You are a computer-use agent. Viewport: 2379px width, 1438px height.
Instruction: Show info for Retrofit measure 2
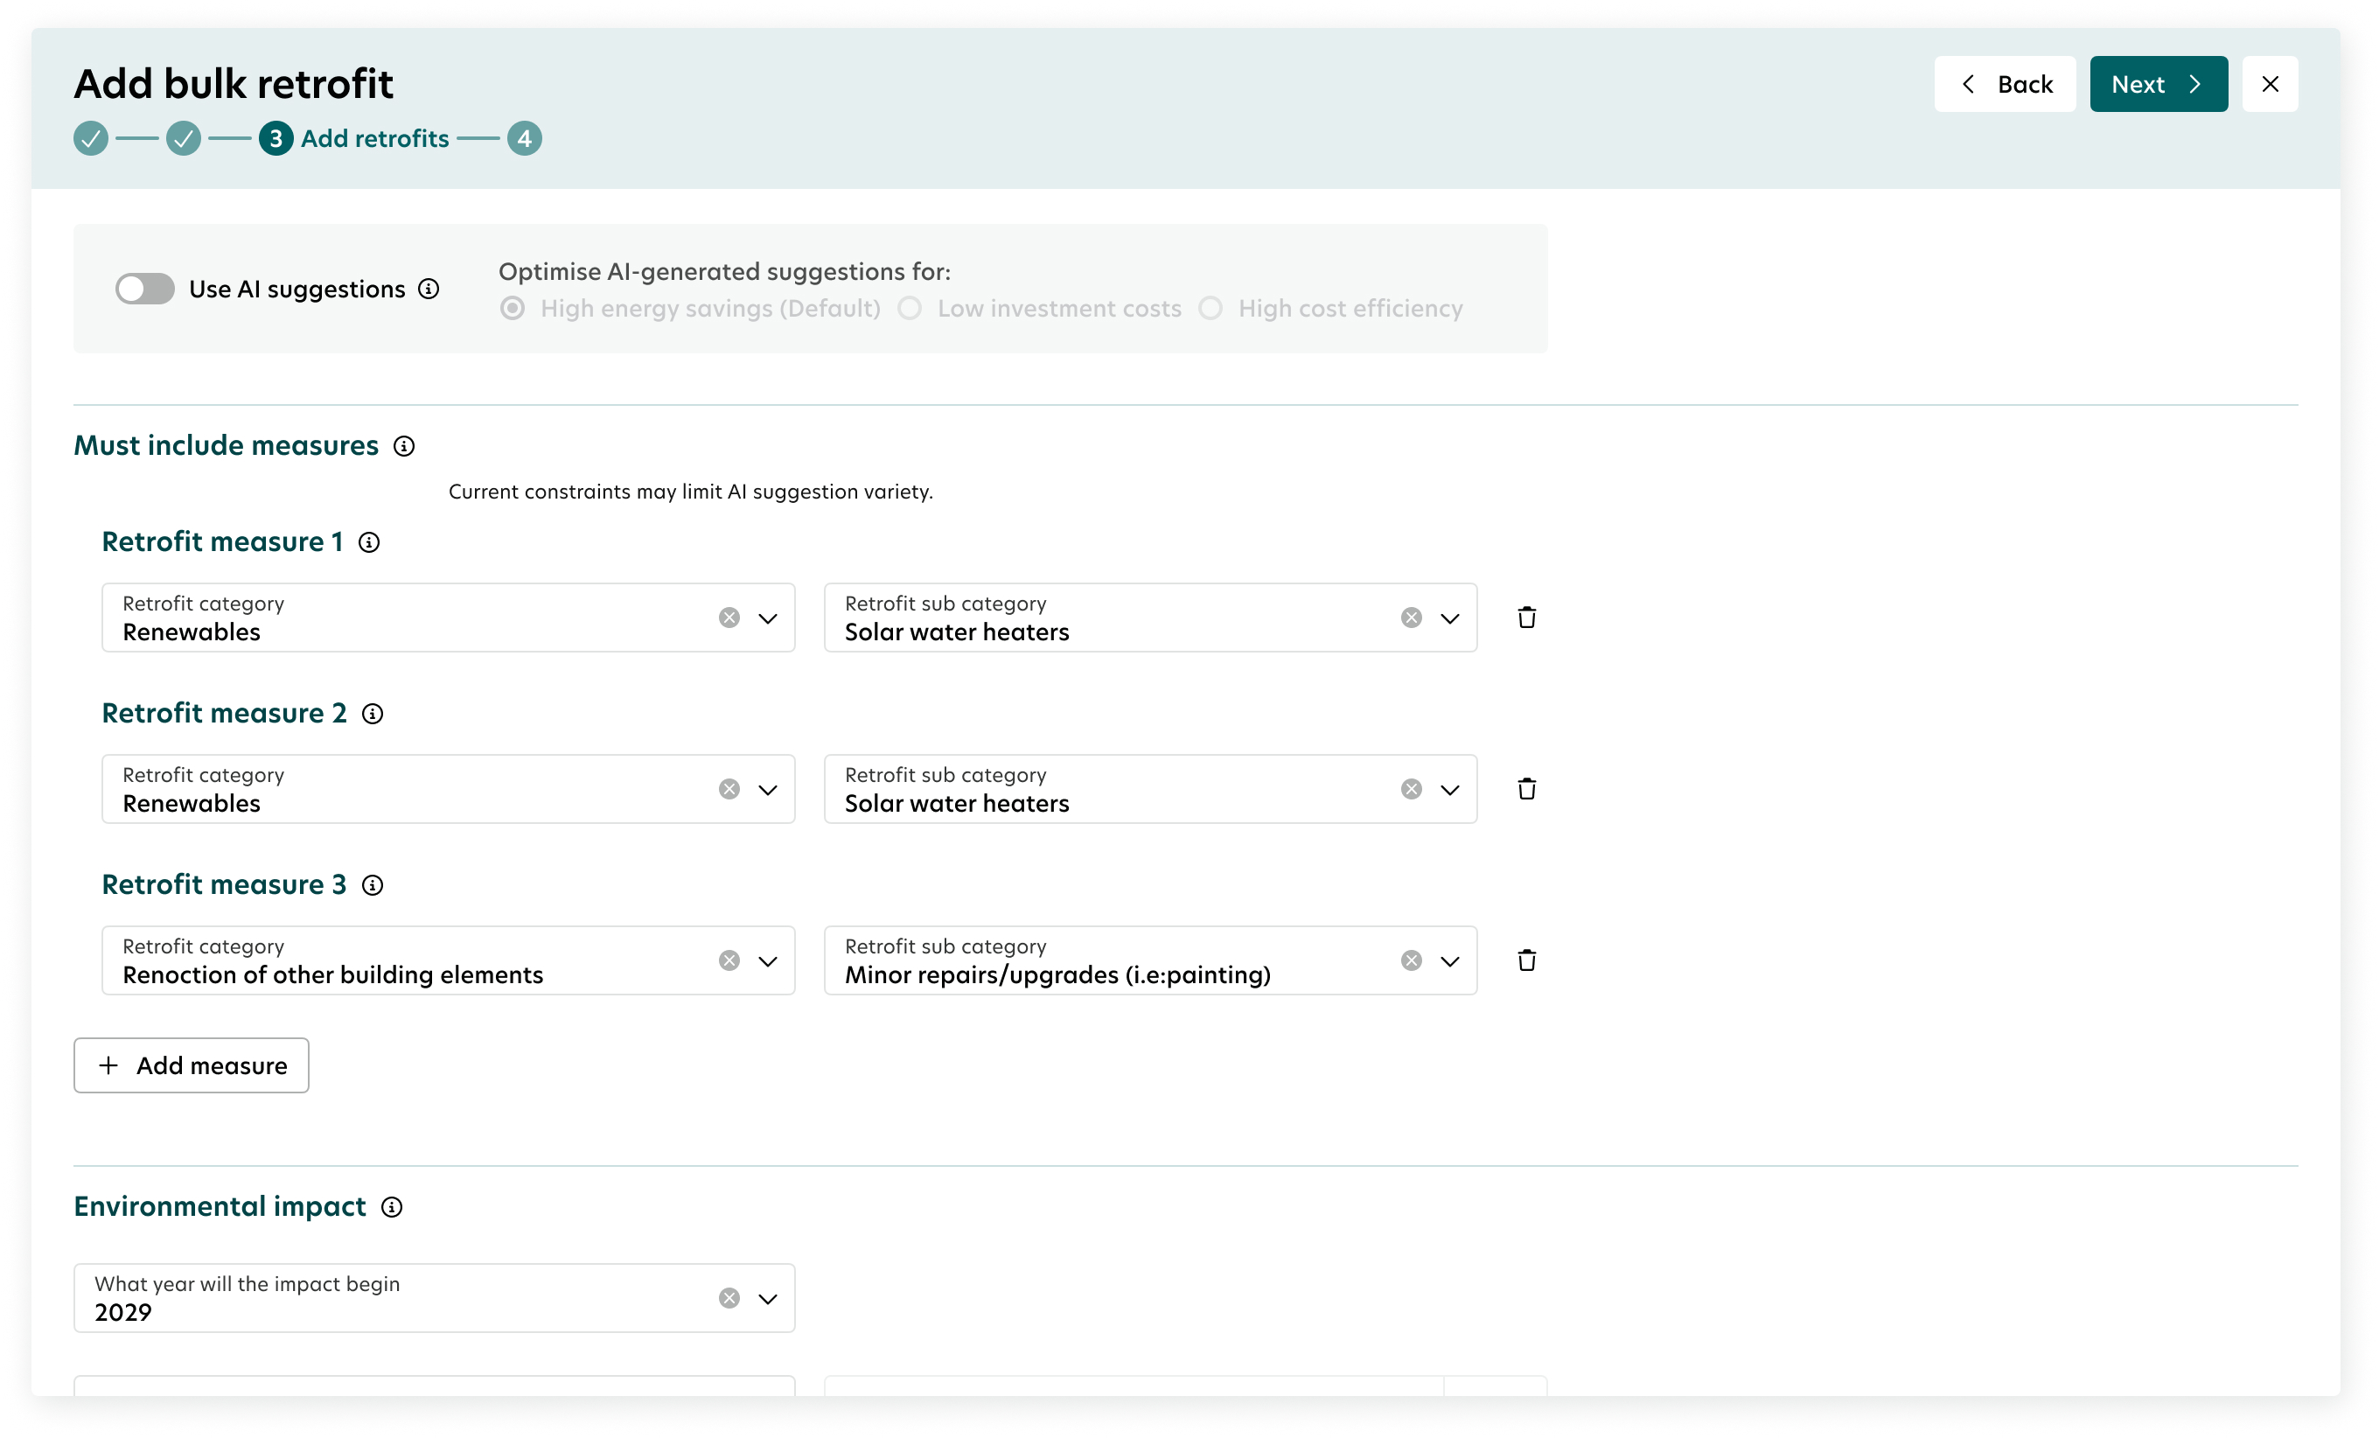click(x=372, y=714)
